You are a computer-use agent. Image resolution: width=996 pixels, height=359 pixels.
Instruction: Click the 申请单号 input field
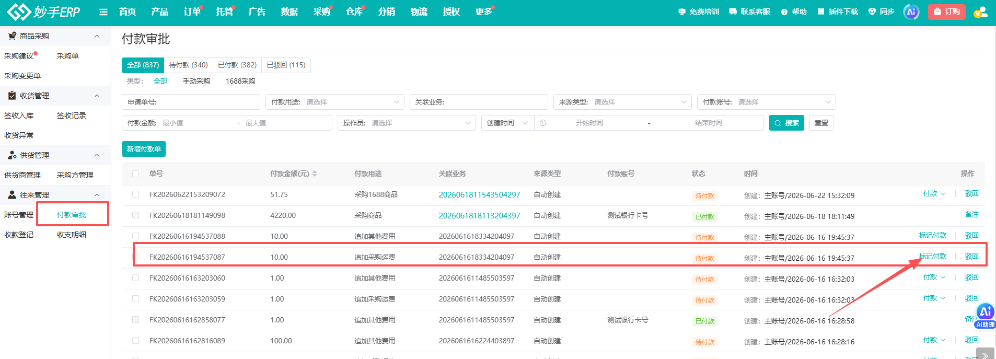pos(191,102)
